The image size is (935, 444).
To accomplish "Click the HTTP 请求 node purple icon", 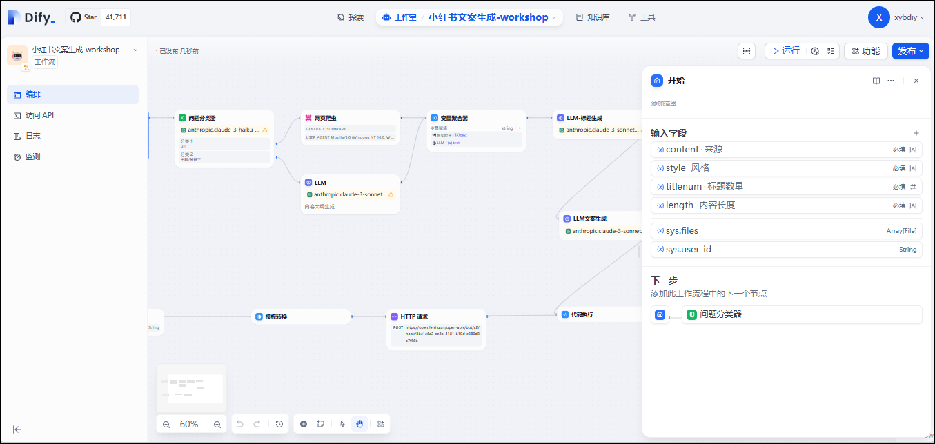I will (395, 316).
